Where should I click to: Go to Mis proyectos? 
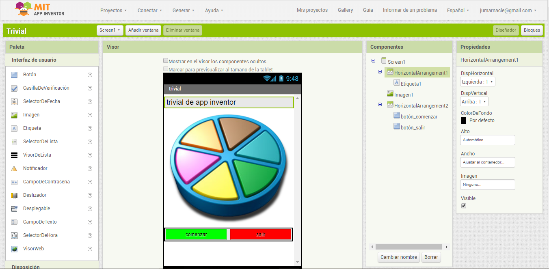pos(312,10)
